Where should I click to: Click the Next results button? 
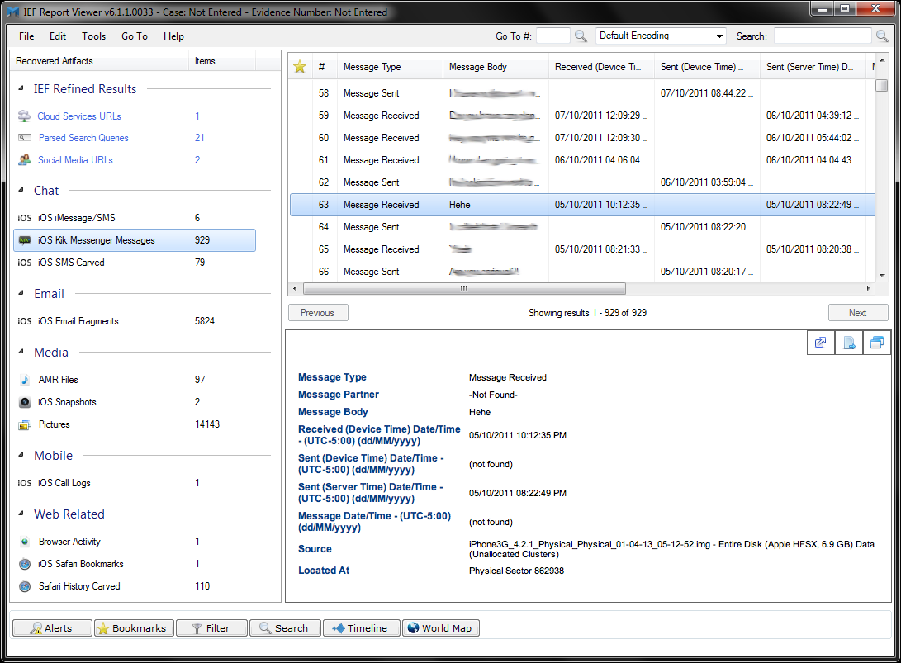[857, 313]
